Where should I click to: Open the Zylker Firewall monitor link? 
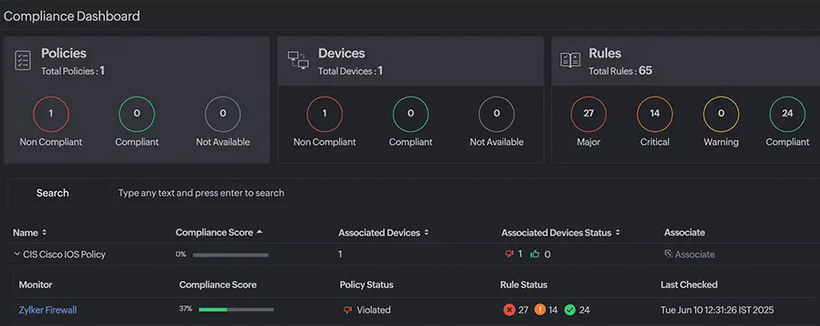pos(47,310)
